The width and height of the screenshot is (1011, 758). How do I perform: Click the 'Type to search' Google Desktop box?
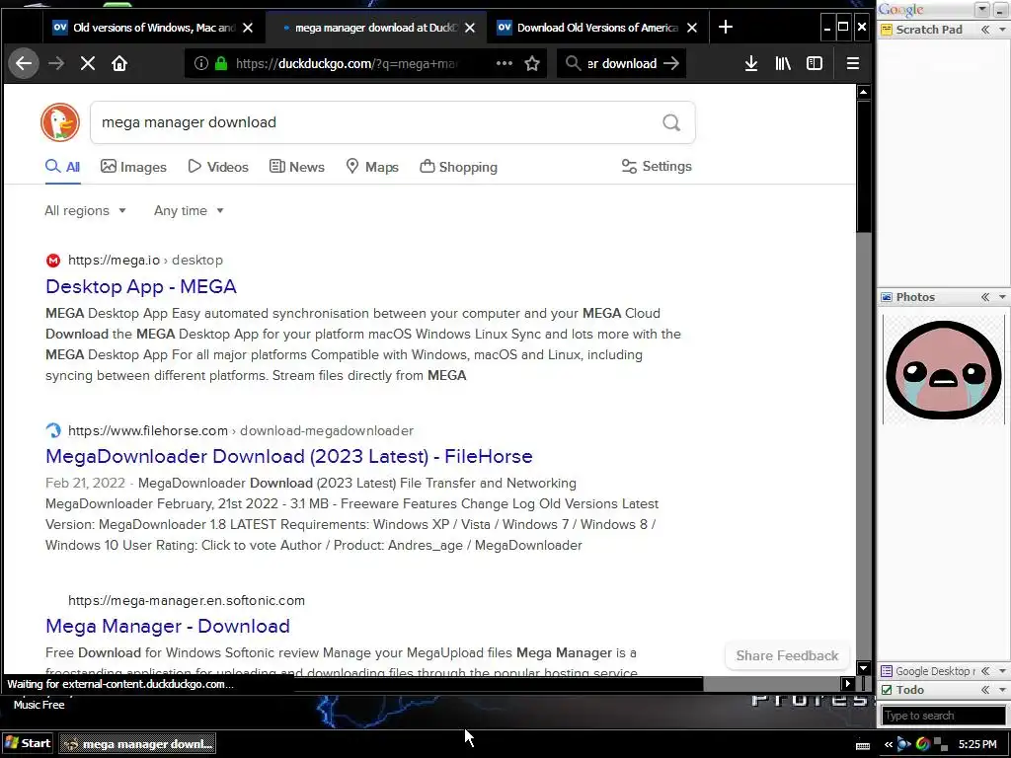[x=943, y=716]
